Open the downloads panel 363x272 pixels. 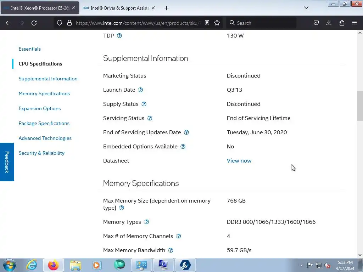coord(329,23)
